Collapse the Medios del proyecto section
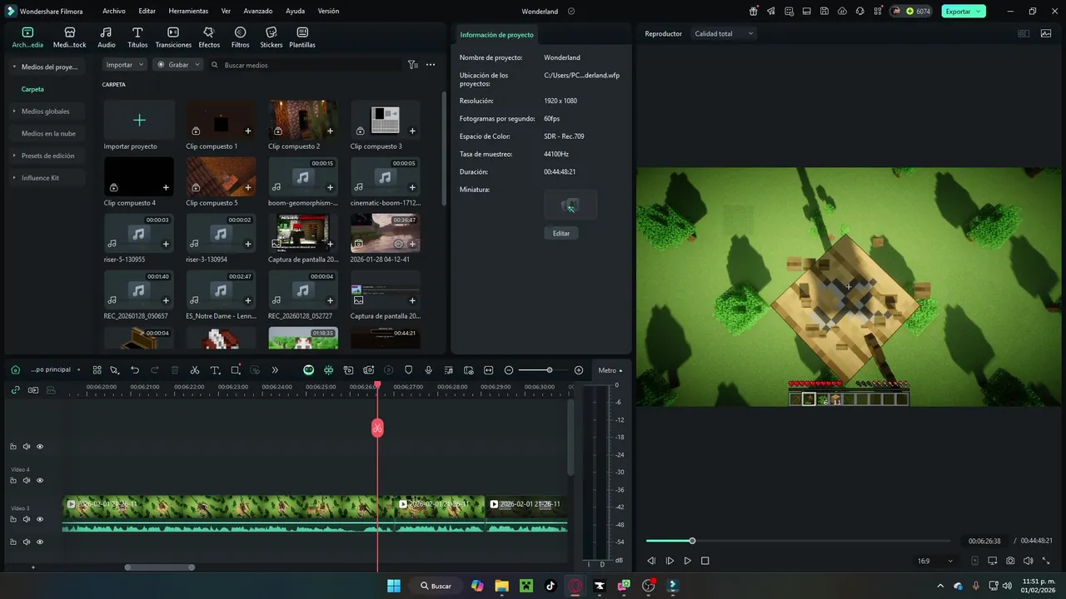 46,67
